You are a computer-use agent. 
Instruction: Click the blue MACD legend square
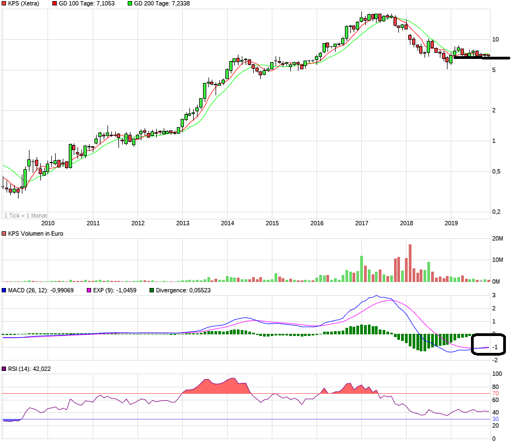(x=4, y=290)
